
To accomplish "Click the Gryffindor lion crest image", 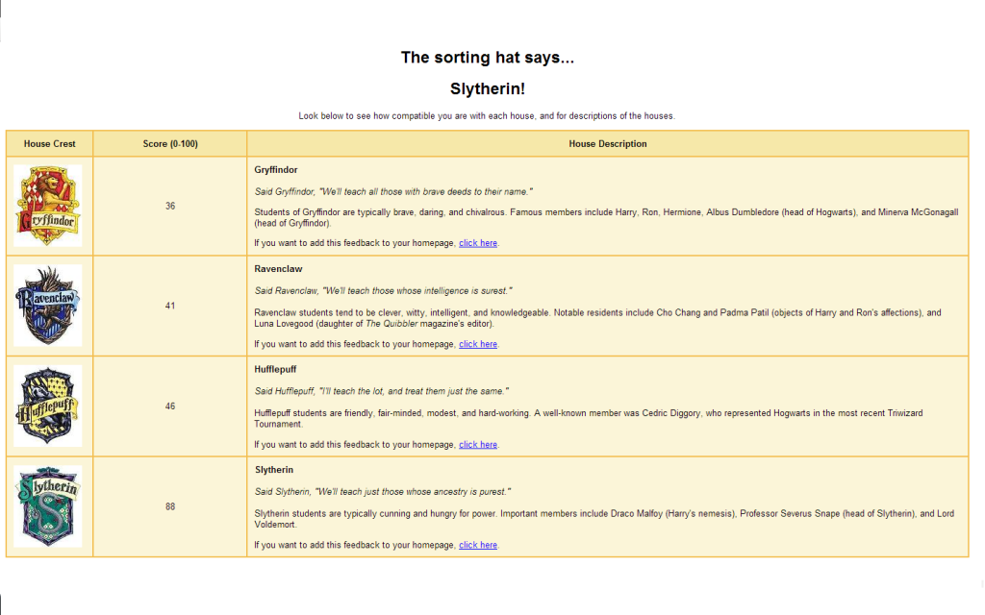I will point(48,206).
